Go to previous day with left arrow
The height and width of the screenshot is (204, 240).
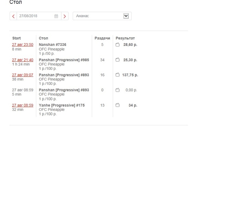coord(13,16)
